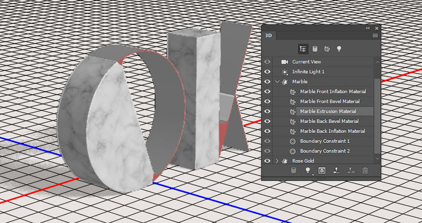Hide the Infinite Light 1 item
Viewport: 422px width, 223px height.
[267, 72]
